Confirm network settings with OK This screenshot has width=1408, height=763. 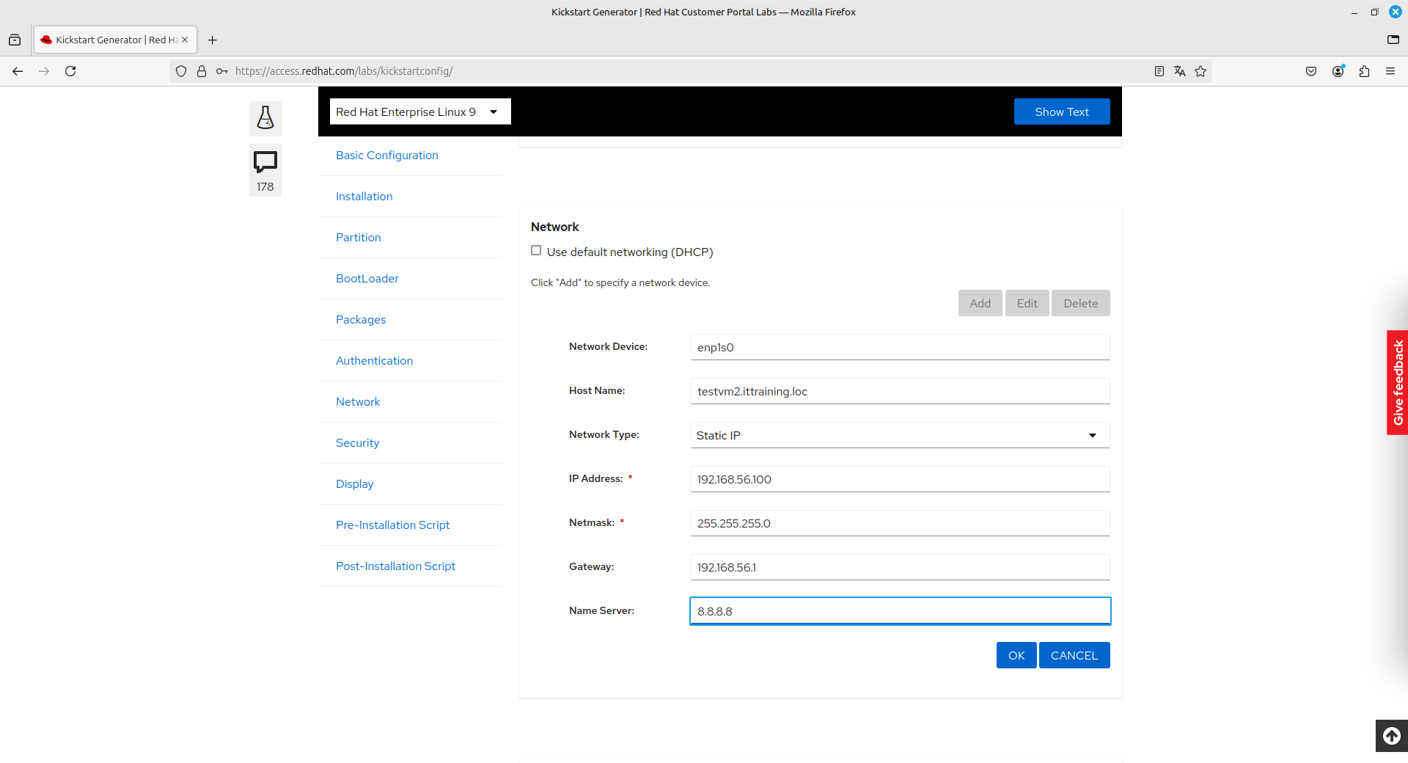(x=1016, y=655)
